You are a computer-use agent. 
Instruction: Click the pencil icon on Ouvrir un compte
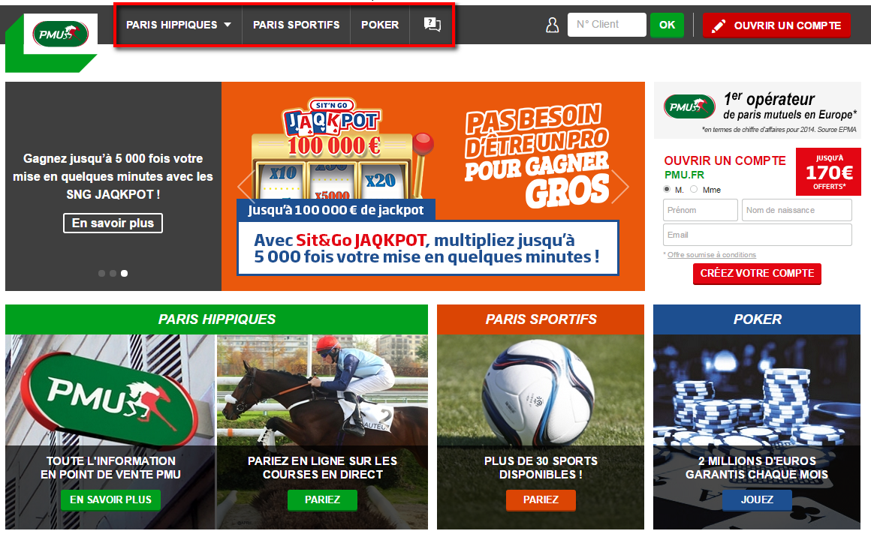pyautogui.click(x=719, y=25)
